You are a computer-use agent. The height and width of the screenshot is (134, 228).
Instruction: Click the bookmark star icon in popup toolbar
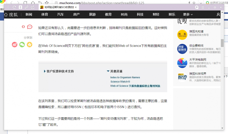[20, 7]
